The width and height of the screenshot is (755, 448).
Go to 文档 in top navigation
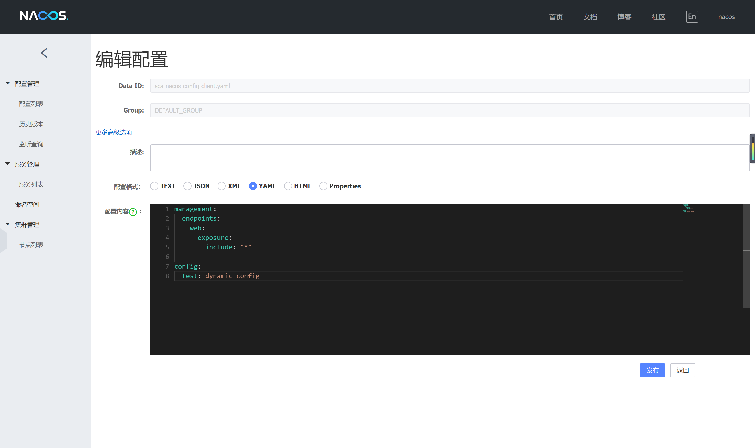coord(590,17)
